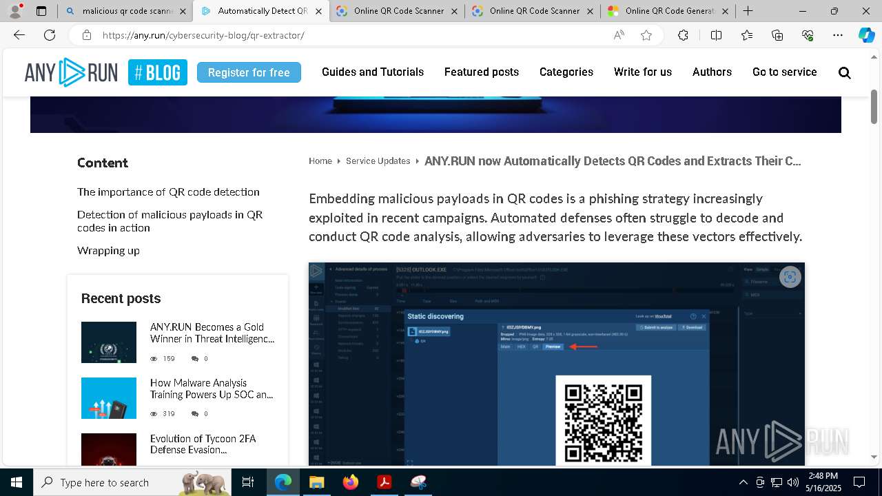This screenshot has width=882, height=496.
Task: Click the Home breadcrumb link
Action: pyautogui.click(x=320, y=161)
